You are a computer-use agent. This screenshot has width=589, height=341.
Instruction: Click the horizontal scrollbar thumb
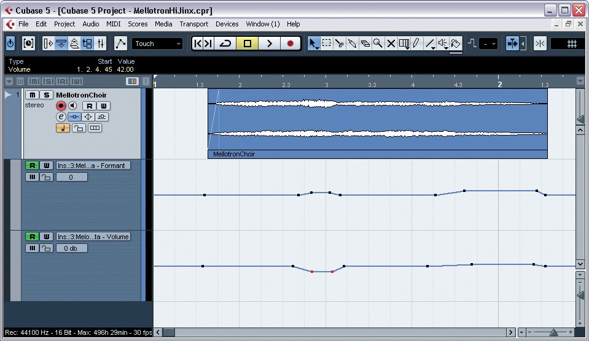169,332
